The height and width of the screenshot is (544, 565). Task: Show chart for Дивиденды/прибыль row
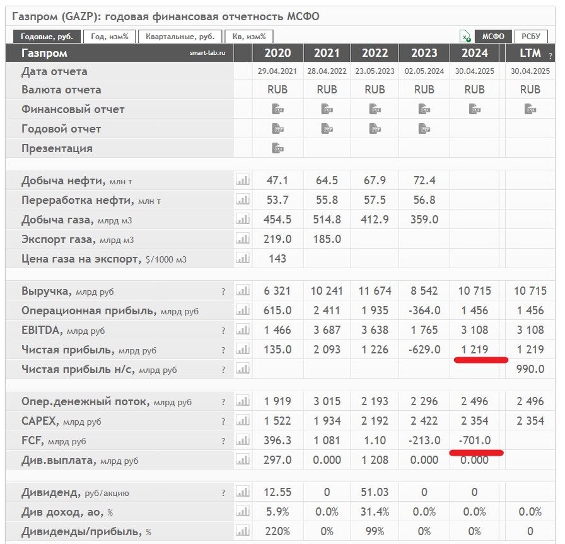coord(243,531)
